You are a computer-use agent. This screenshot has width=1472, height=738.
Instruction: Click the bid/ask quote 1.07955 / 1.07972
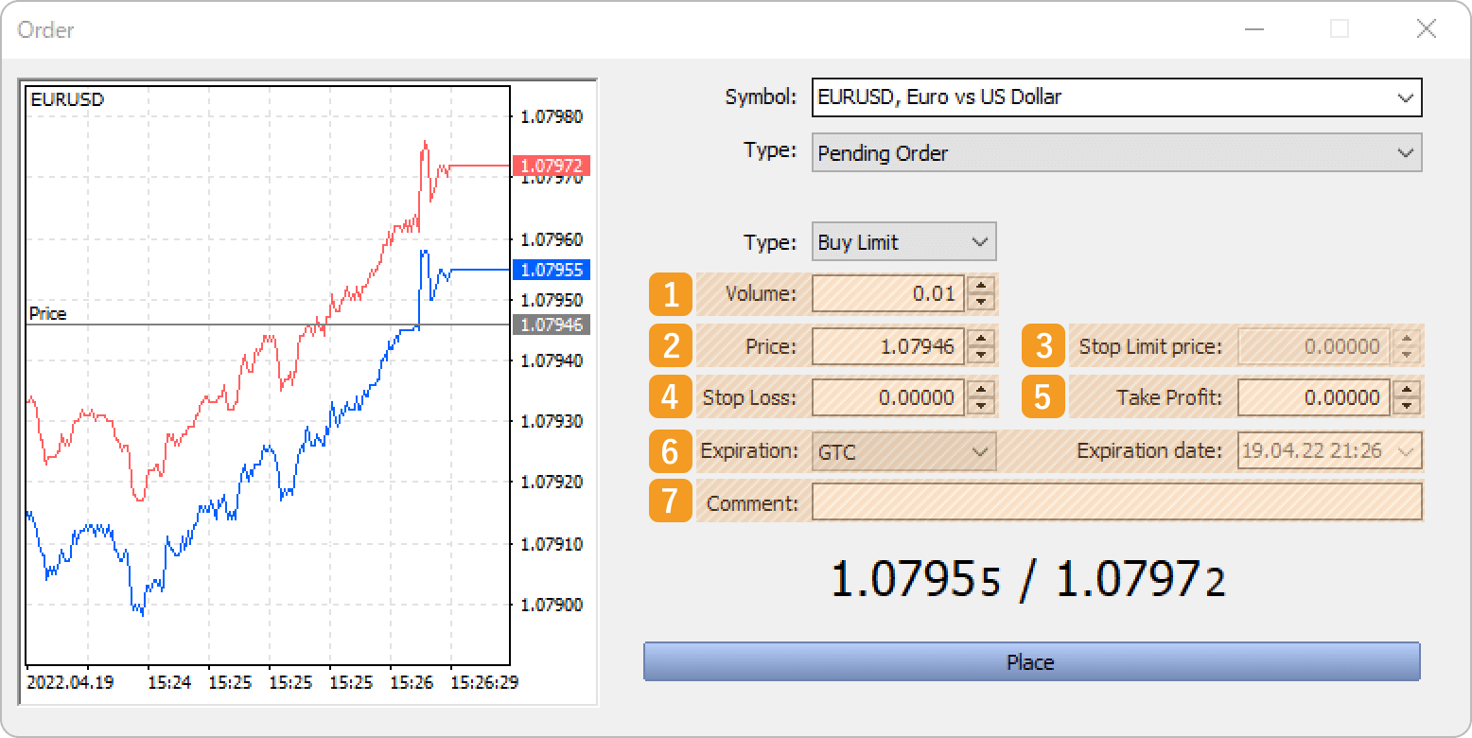1027,579
